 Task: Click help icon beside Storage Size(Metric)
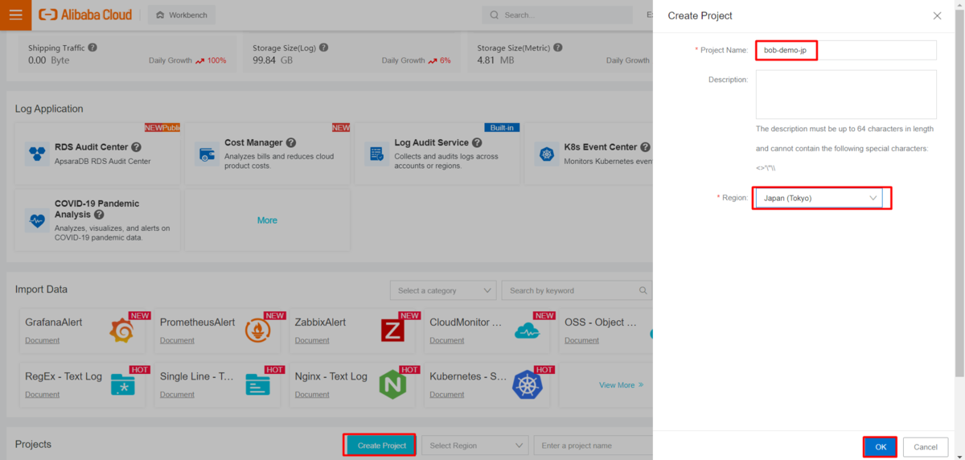coord(556,47)
